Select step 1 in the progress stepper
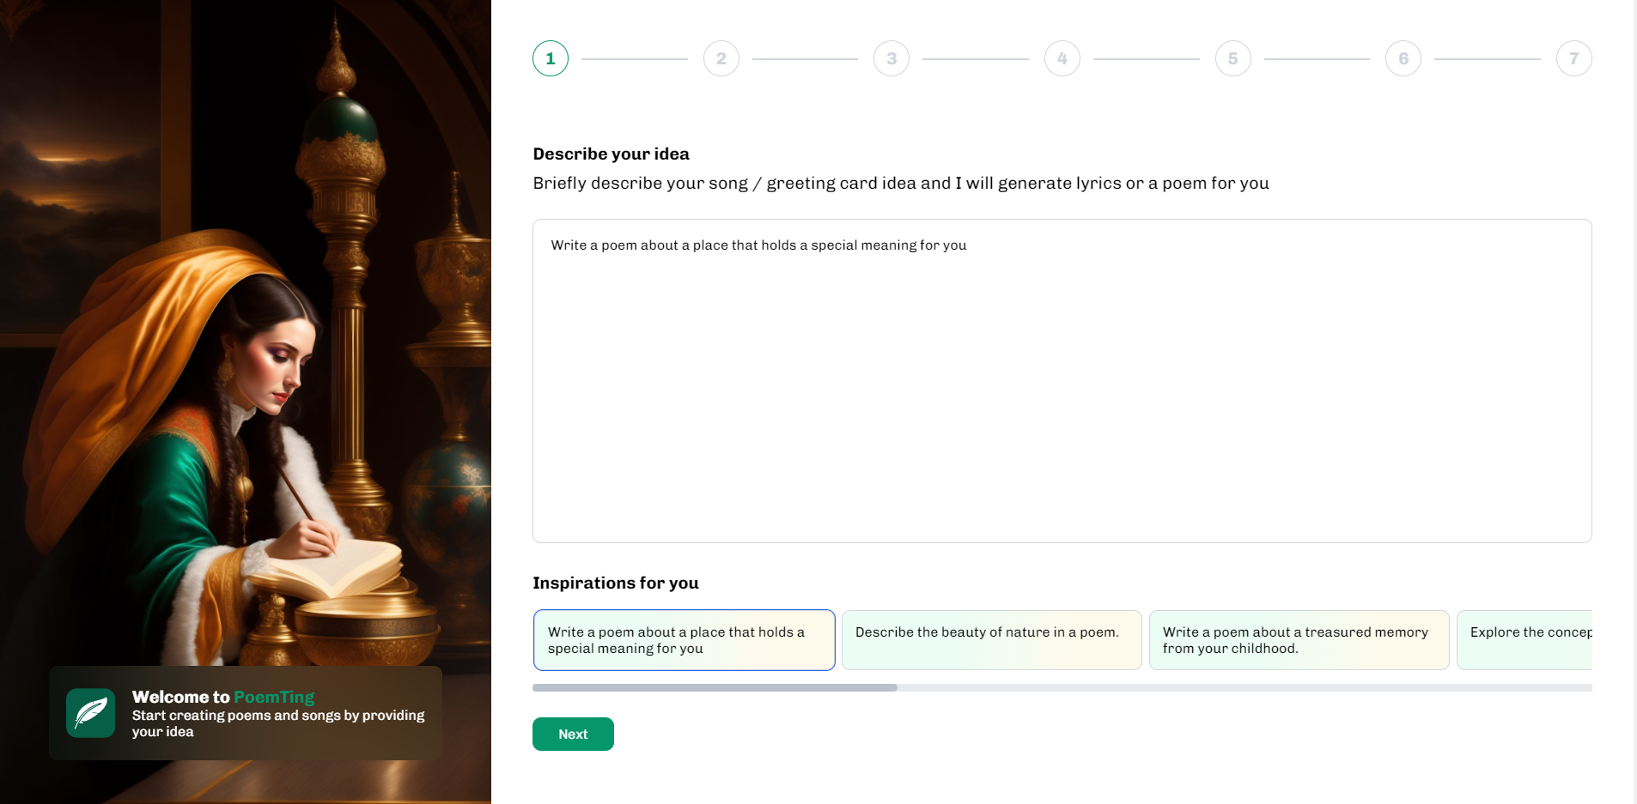Image resolution: width=1637 pixels, height=804 pixels. coord(551,58)
